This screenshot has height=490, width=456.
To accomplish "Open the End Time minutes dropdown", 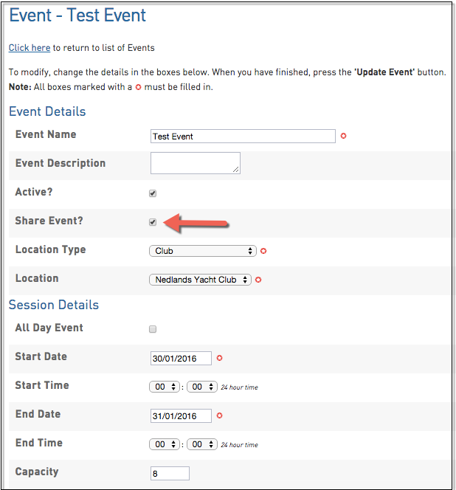I will click(x=201, y=444).
